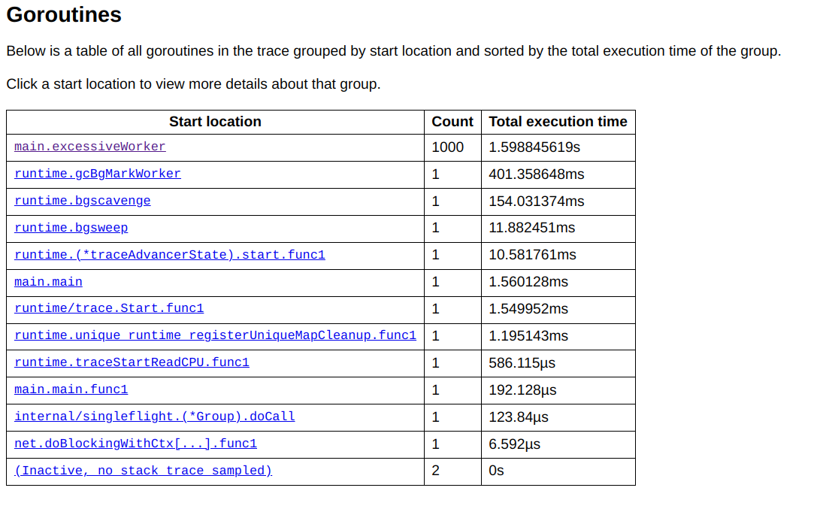Click the internal/singleflight doCall link

tap(154, 417)
